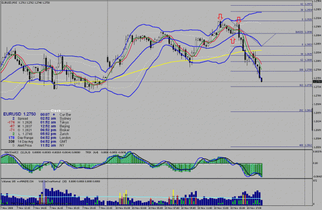
Task: Click the Broker clock label
Action: 64,130
